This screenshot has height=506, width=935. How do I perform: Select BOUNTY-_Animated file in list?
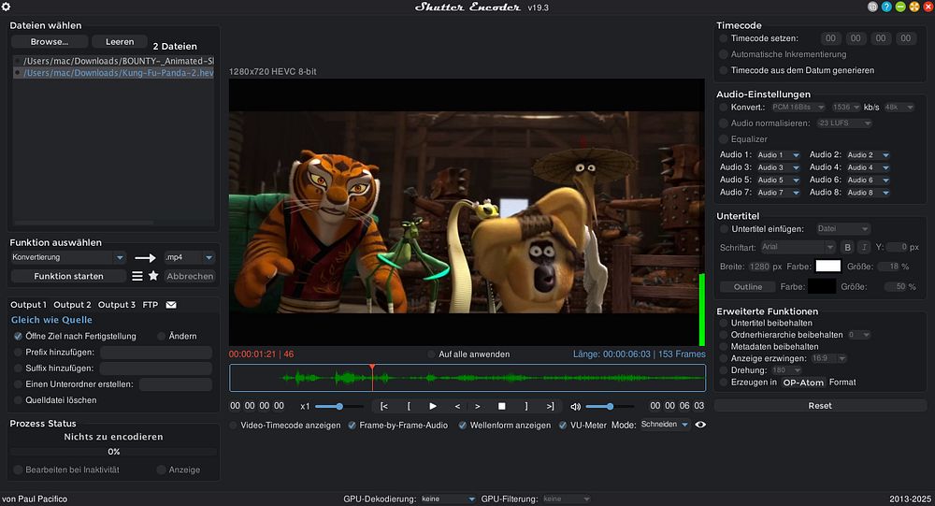pyautogui.click(x=113, y=61)
